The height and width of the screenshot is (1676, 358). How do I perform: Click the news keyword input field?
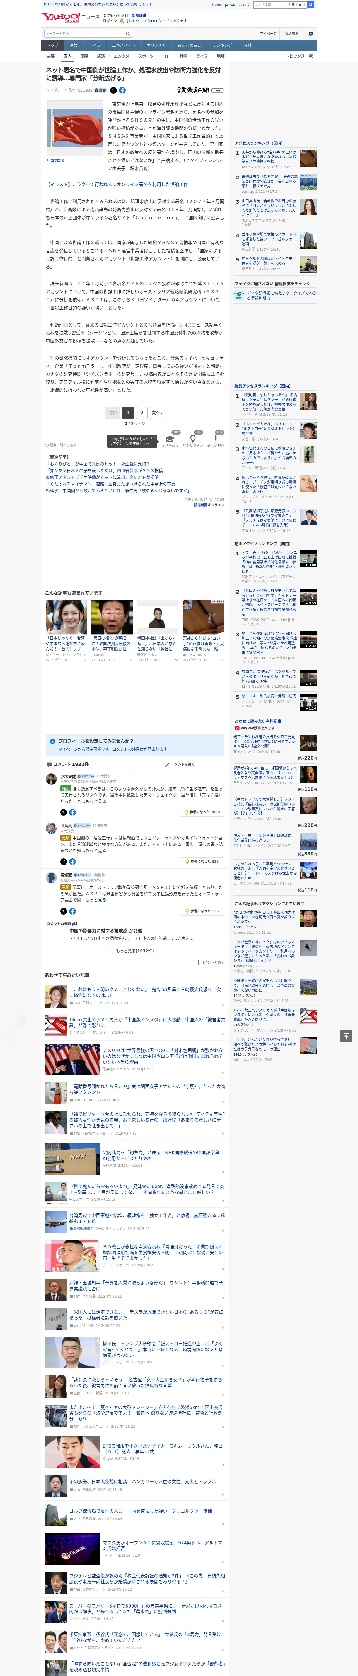pyautogui.click(x=84, y=34)
